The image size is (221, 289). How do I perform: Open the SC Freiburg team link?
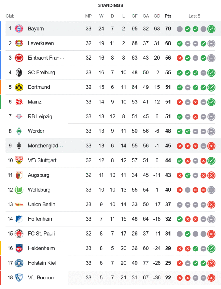41,73
